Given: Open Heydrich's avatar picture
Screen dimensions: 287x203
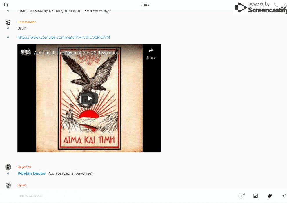Looking at the screenshot, I should [x=8, y=167].
